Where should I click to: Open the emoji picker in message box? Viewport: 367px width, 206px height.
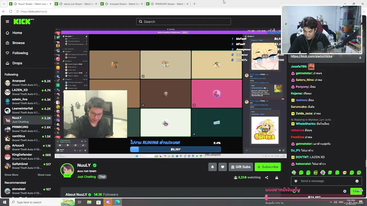coord(357,181)
